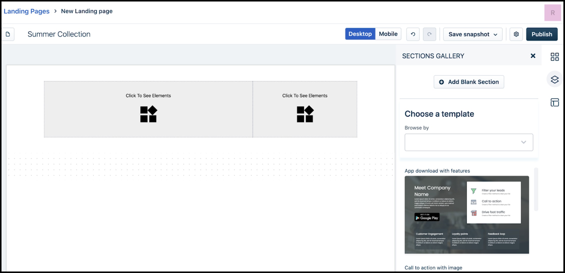
Task: Publish the landing page
Action: tap(542, 34)
